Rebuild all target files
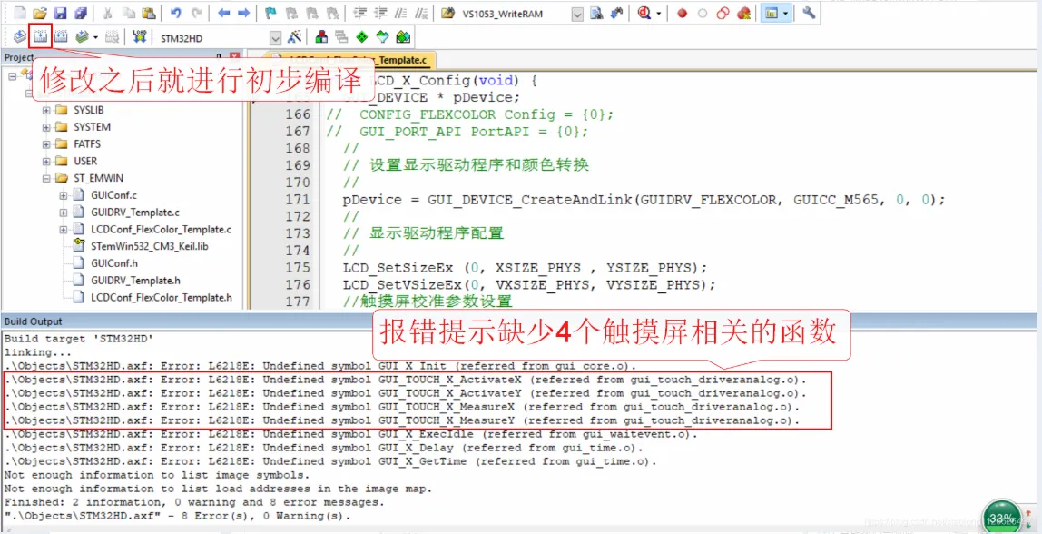 tap(61, 36)
